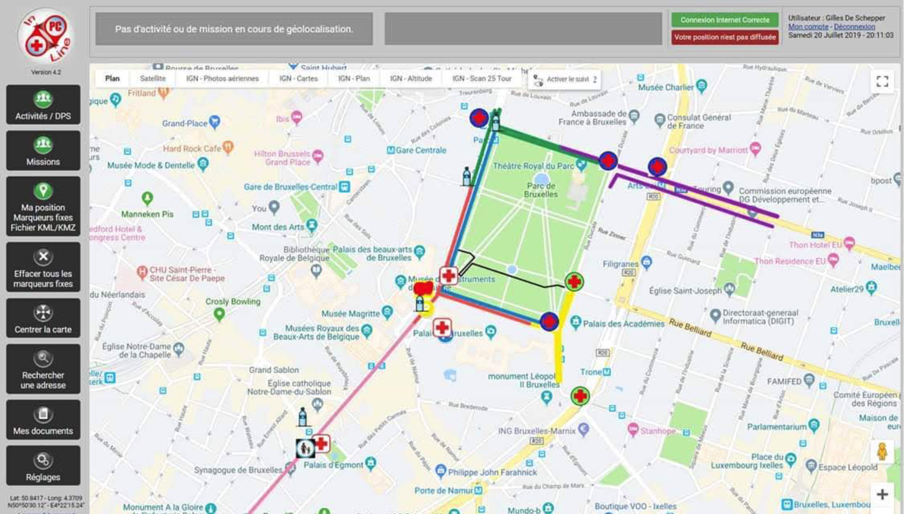Select IGN - Plan layer
Screen dimensions: 904x514
(x=354, y=79)
